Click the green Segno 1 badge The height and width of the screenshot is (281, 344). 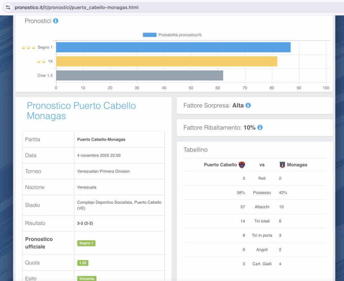click(x=86, y=243)
